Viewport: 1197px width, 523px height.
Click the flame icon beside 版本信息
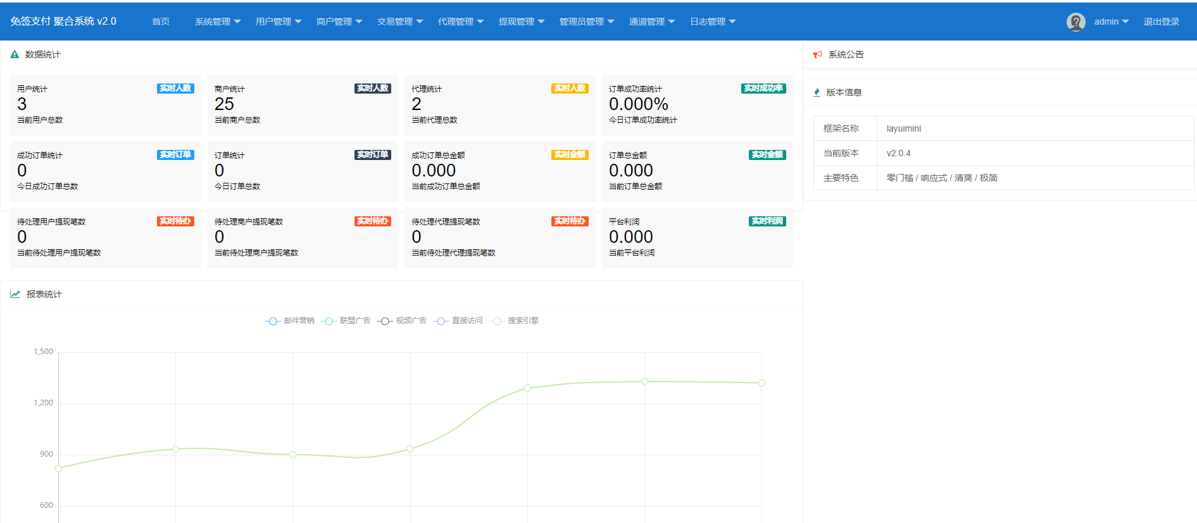[x=817, y=92]
